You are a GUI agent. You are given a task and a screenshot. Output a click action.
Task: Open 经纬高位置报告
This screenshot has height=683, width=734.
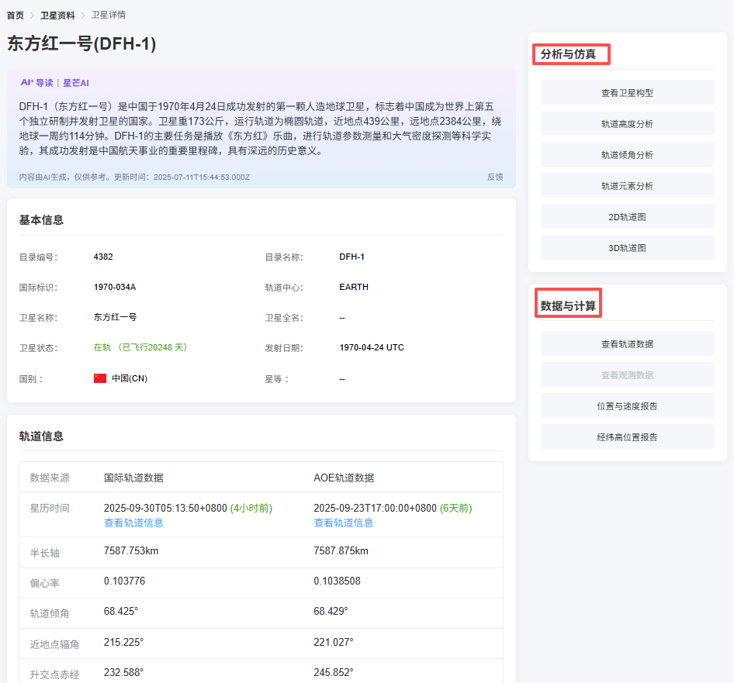[x=627, y=437]
